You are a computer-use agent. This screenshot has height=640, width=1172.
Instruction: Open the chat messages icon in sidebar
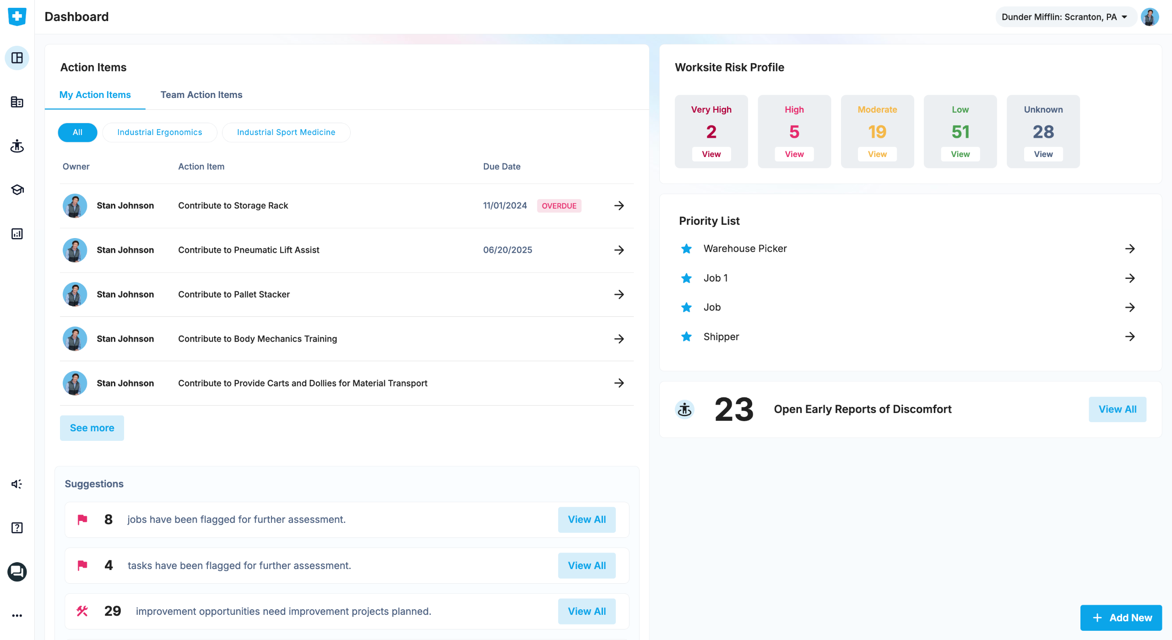pyautogui.click(x=17, y=572)
